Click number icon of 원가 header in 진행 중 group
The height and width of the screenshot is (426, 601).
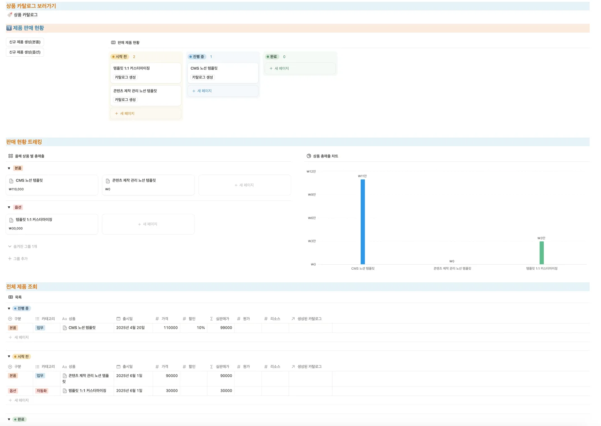point(239,319)
